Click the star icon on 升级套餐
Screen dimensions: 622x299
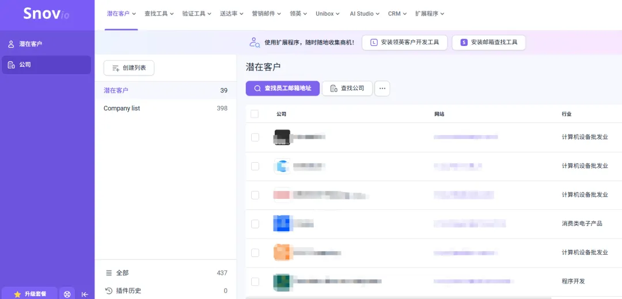(x=17, y=294)
